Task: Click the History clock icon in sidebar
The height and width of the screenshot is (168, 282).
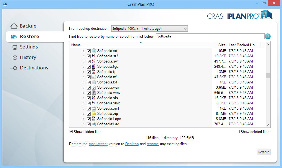Action: pos(15,58)
